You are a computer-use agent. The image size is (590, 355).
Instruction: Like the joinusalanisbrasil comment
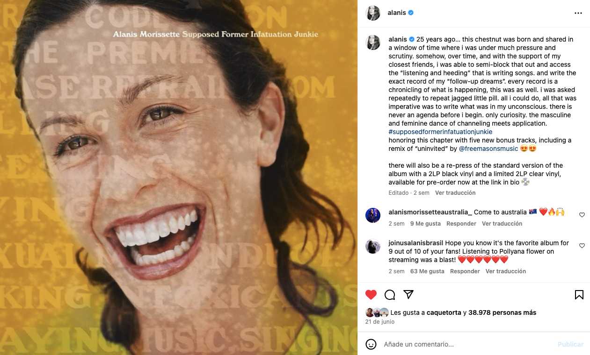coord(582,246)
